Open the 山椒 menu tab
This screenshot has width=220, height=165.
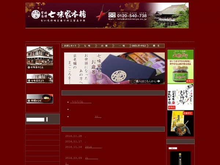[104, 46]
